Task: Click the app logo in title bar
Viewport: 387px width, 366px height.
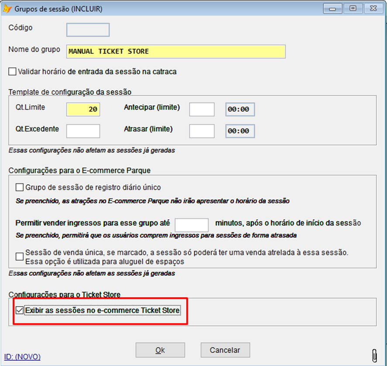Action: [7, 9]
